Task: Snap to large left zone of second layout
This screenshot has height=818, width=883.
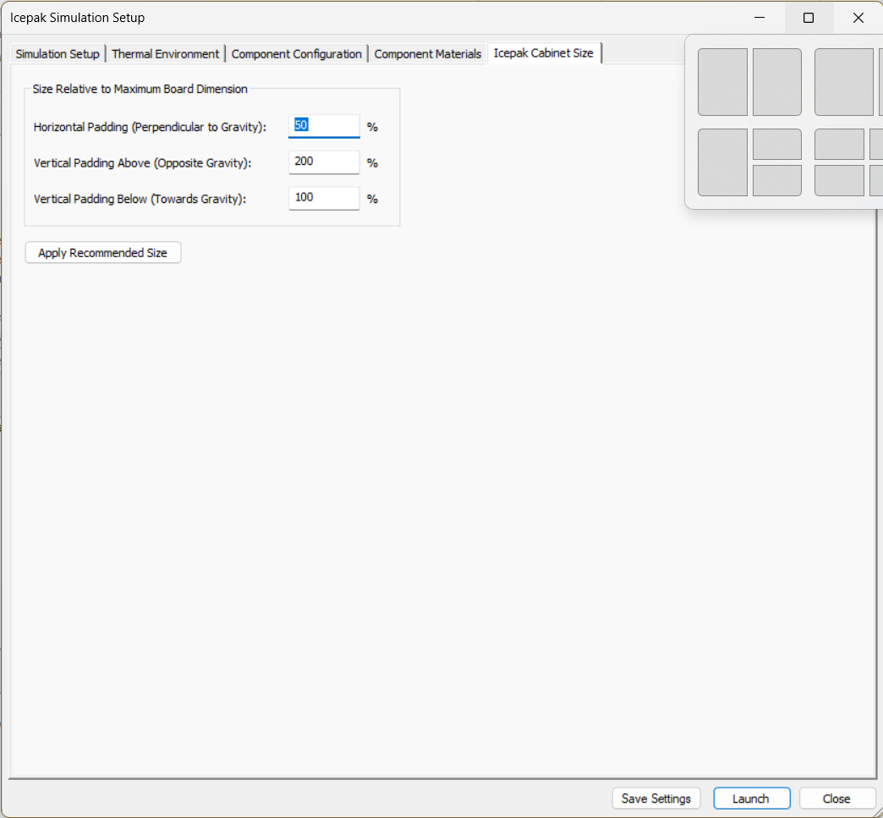Action: (843, 82)
